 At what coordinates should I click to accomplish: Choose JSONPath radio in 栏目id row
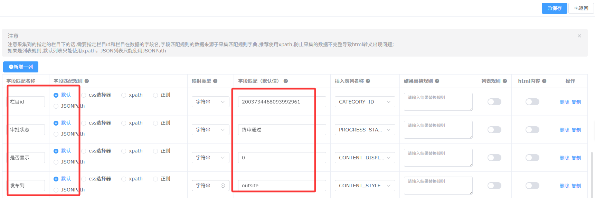pyautogui.click(x=56, y=106)
